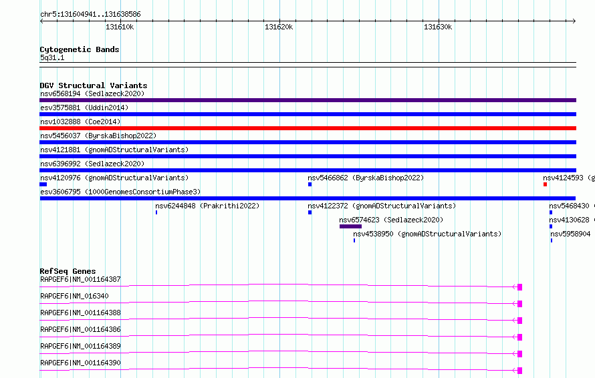Select the 5q31.1 band label
The height and width of the screenshot is (378, 595).
pos(52,57)
